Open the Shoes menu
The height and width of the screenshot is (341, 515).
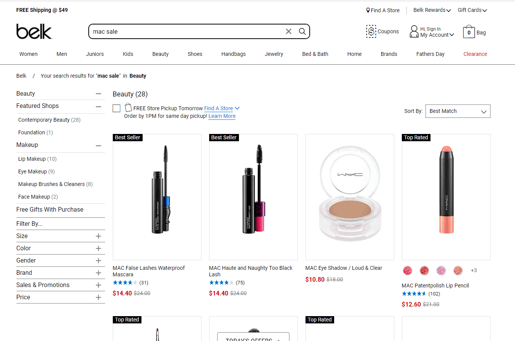click(x=195, y=54)
